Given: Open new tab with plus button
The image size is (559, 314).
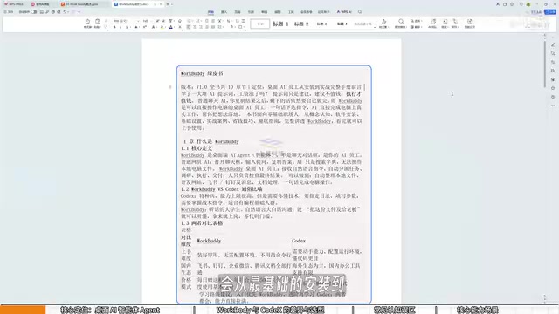Looking at the screenshot, I should coord(168,4).
